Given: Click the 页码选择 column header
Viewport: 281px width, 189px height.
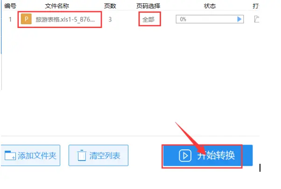Looking at the screenshot, I should coord(148,6).
